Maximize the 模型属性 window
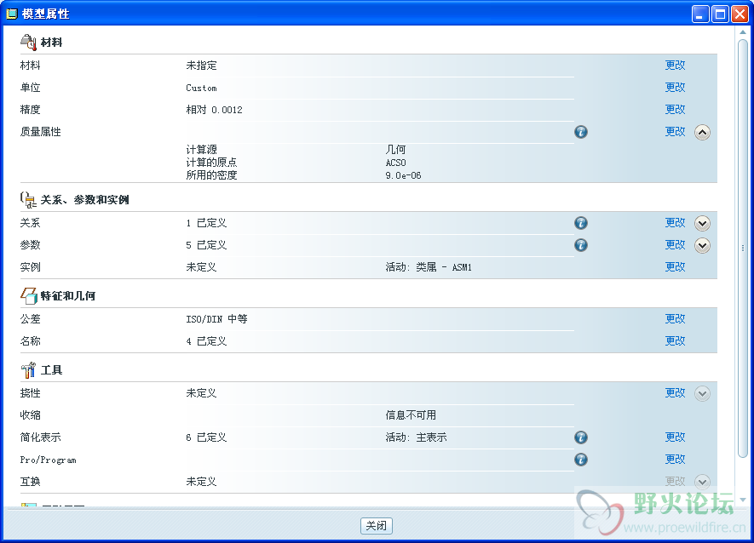Viewport: 754px width, 543px height. (720, 14)
